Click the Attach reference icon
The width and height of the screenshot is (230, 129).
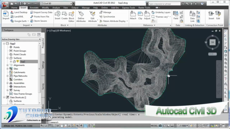click(x=133, y=15)
